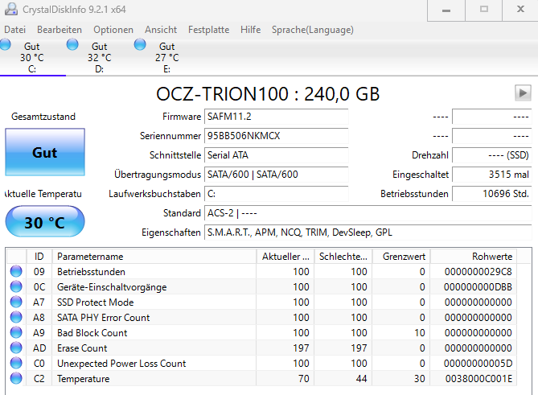Click the Eigenschaften features field

tap(368, 232)
